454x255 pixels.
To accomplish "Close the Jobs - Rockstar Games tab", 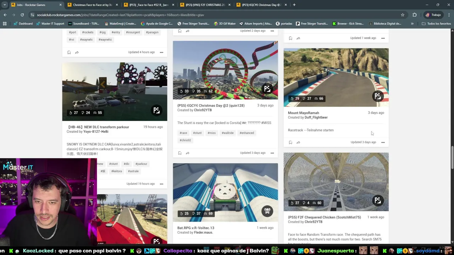I will pyautogui.click(x=60, y=5).
